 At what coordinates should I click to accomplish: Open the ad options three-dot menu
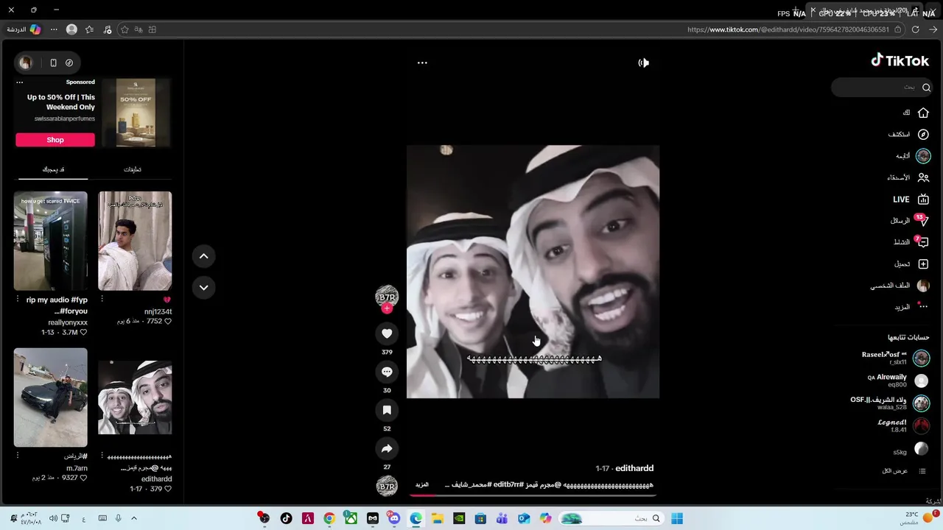[20, 82]
